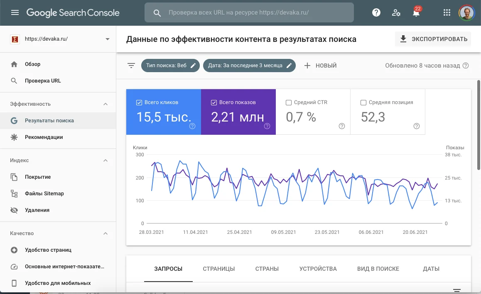Click help icon in Средняя позиция card
This screenshot has width=481, height=294.
(x=417, y=126)
